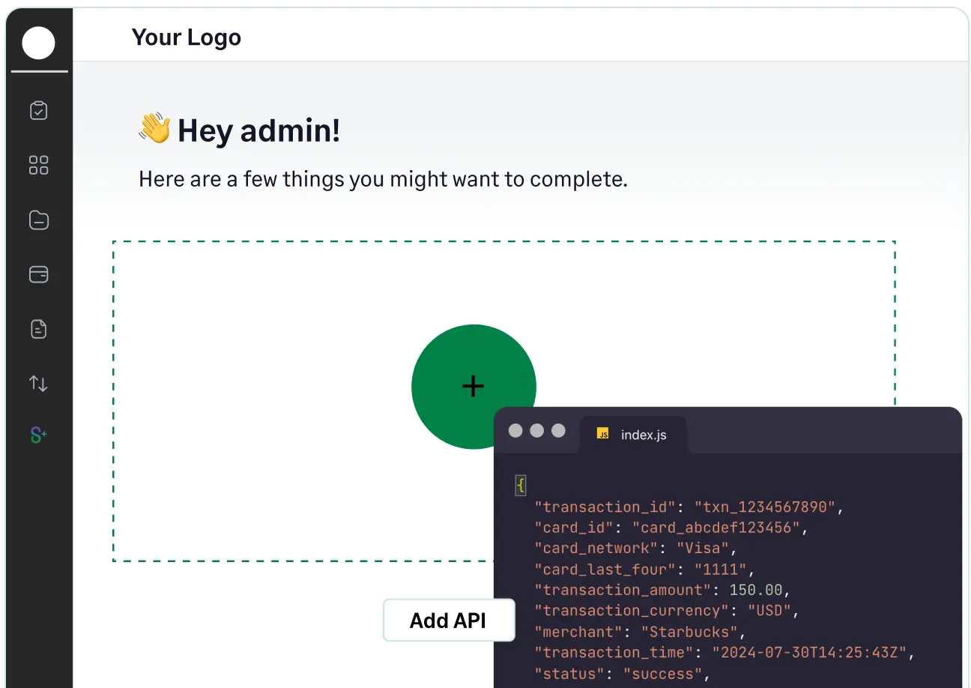
Task: Click the highlighted opening curly brace
Action: [521, 486]
